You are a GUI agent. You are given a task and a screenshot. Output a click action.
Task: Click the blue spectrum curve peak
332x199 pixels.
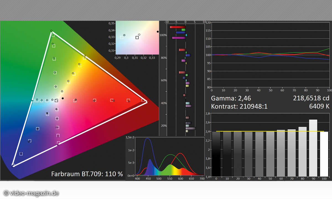[x=147, y=138]
